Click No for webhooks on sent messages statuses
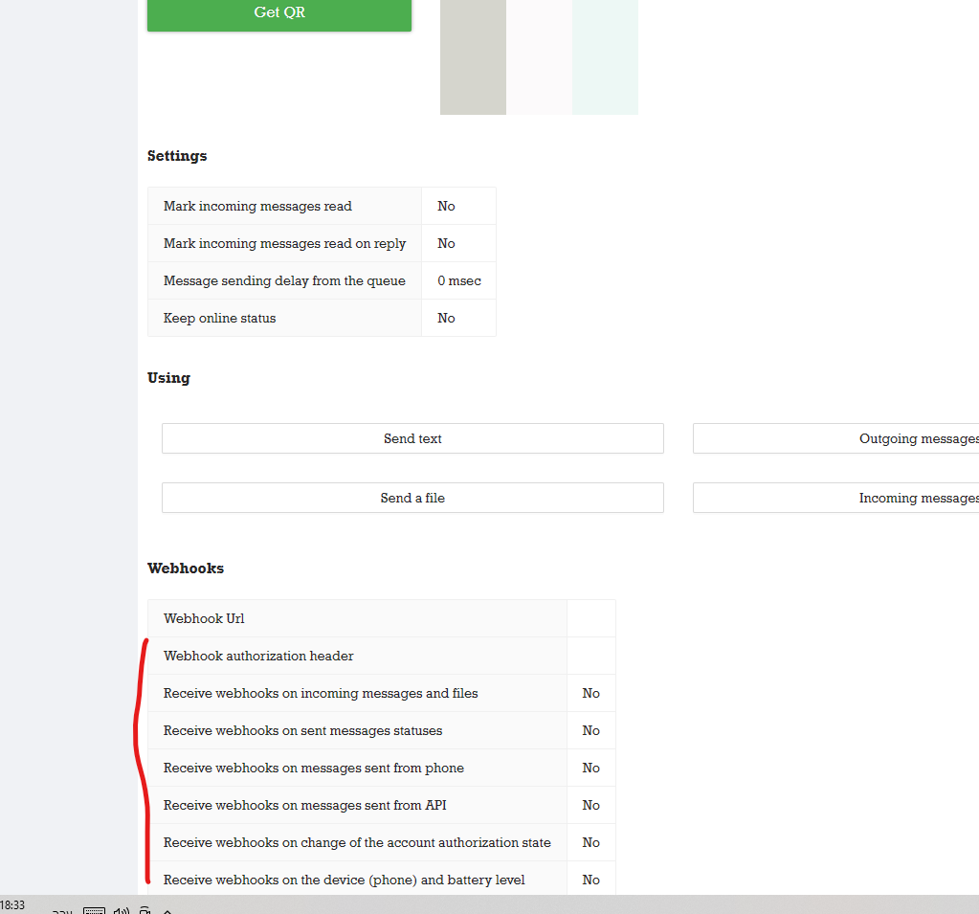Screen dimensions: 979x914 pyautogui.click(x=590, y=731)
